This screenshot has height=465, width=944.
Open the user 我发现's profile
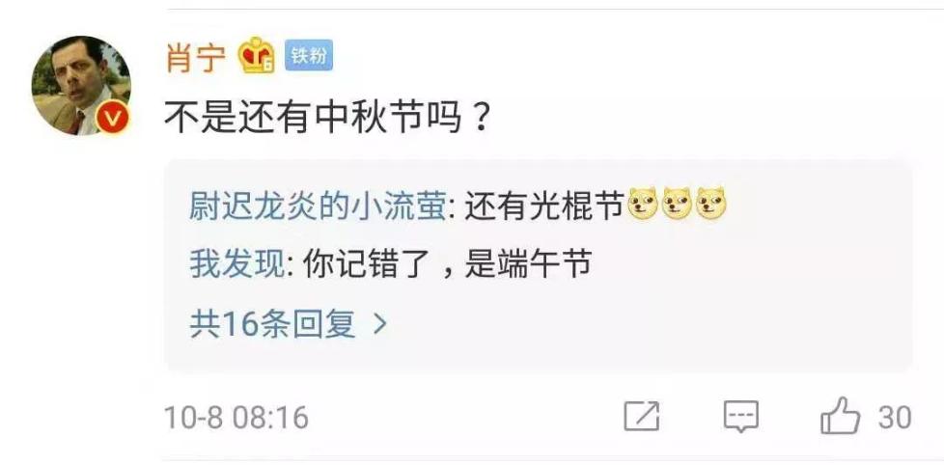236,264
